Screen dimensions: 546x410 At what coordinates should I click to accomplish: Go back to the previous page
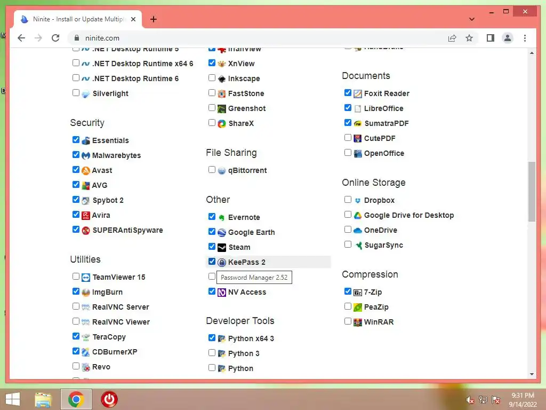pyautogui.click(x=21, y=38)
